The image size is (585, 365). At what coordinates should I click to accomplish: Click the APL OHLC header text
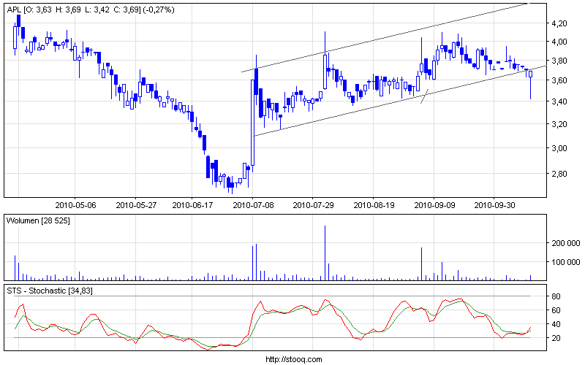[x=91, y=9]
